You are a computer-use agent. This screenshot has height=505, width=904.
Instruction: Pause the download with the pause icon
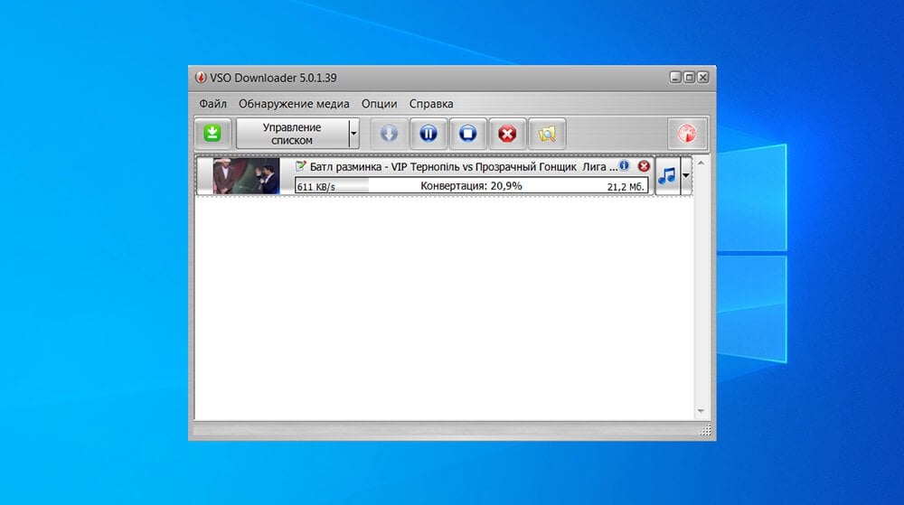click(428, 134)
